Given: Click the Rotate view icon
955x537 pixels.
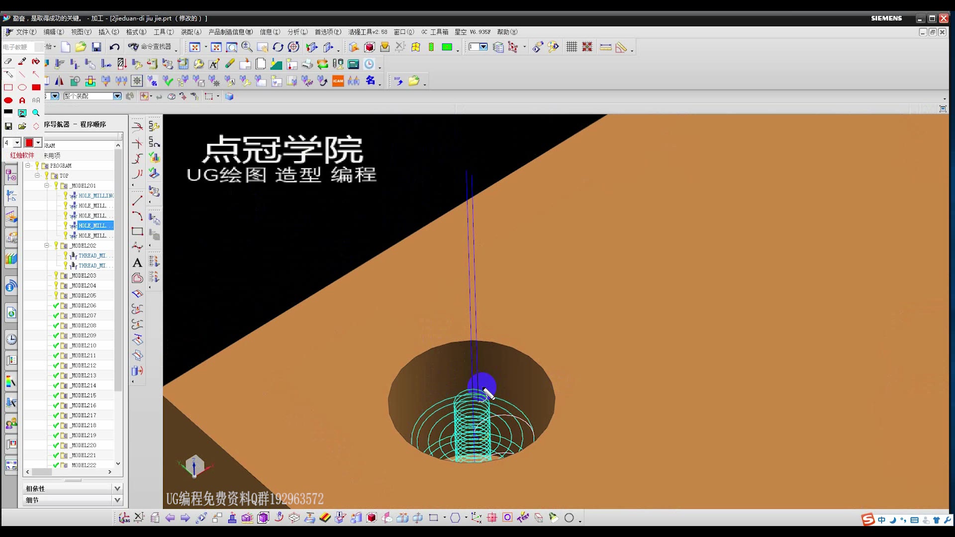Looking at the screenshot, I should pos(278,47).
